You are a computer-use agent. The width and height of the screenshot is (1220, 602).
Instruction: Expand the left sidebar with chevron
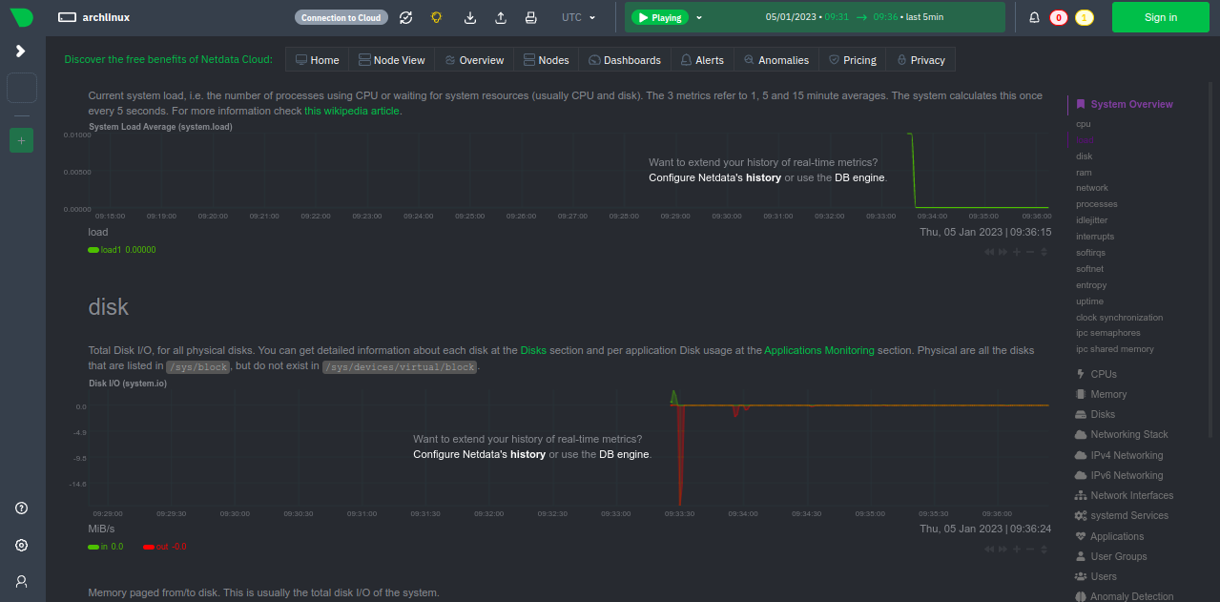click(21, 51)
